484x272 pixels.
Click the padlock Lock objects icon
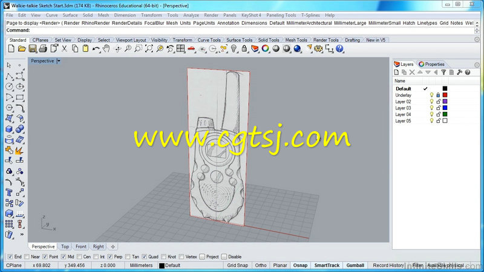pos(244,49)
